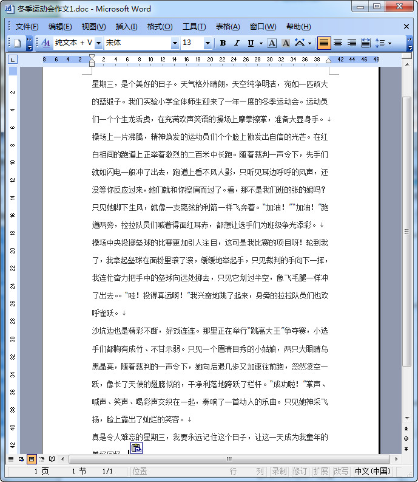Viewport: 418px width, 482px height.
Task: Toggle Bold formatting
Action: pos(223,43)
